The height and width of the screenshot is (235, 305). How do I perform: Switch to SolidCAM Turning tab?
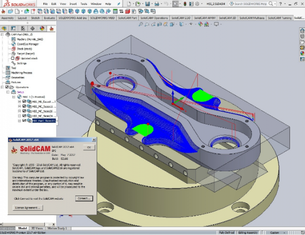click(x=280, y=18)
